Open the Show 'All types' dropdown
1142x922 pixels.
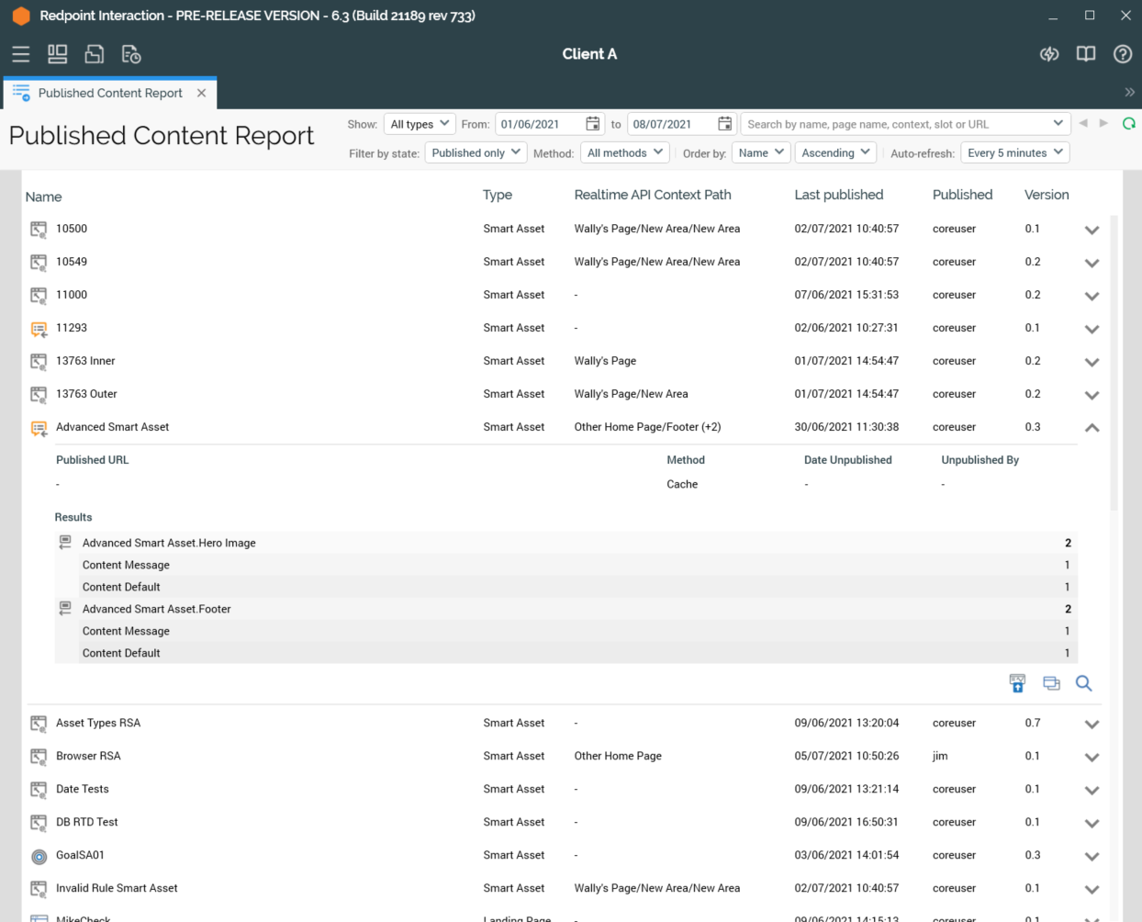coord(420,124)
